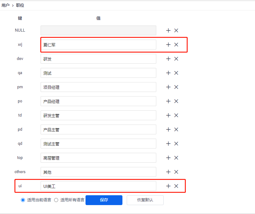Edit the qa value 测试
Viewport: 255px width, 214px height.
click(x=98, y=73)
